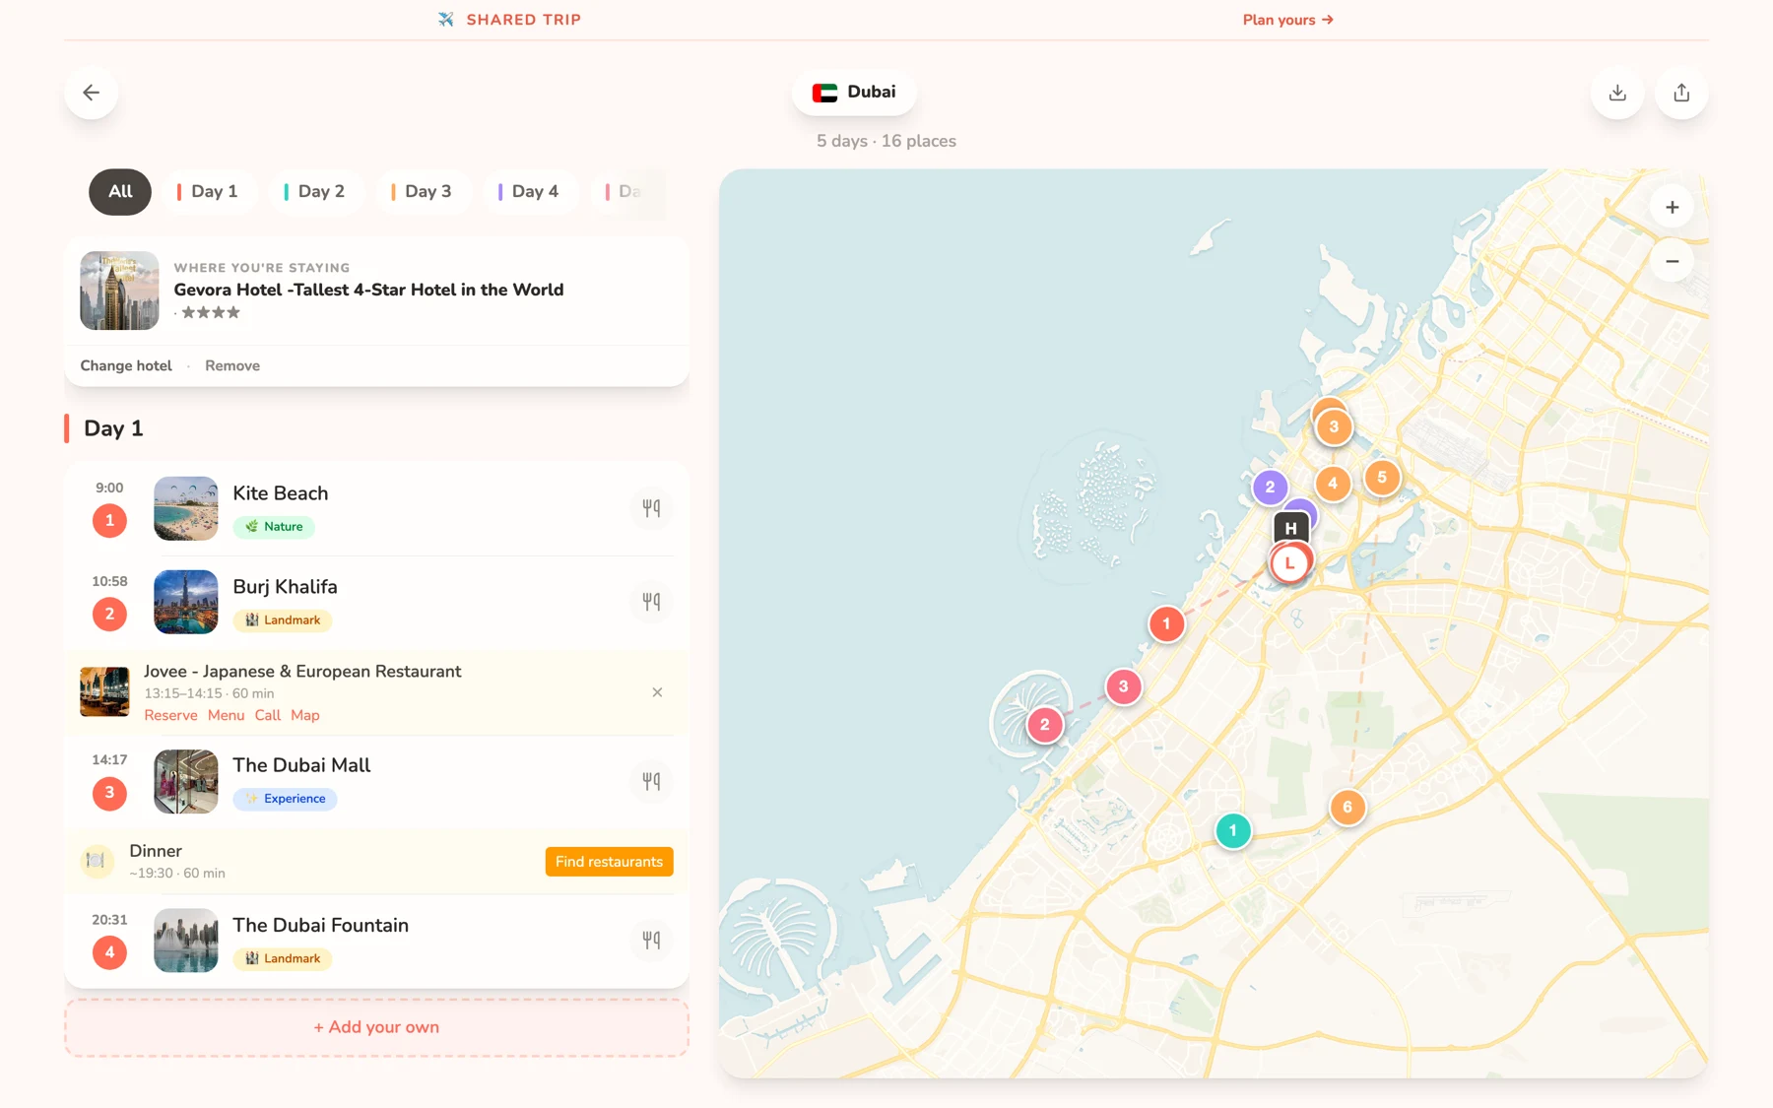Viewport: 1773px width, 1108px height.
Task: Zoom in on the map
Action: tap(1672, 207)
